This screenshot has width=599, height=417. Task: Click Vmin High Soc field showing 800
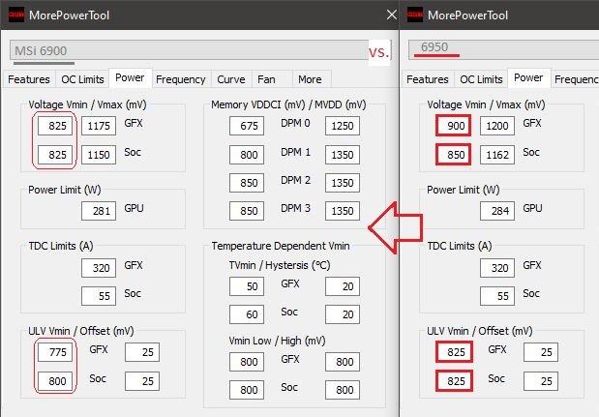tap(343, 390)
